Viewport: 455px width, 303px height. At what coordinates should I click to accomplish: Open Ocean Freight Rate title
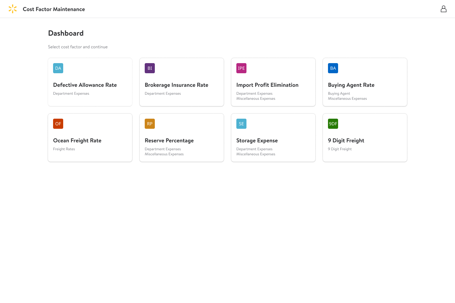click(x=77, y=141)
